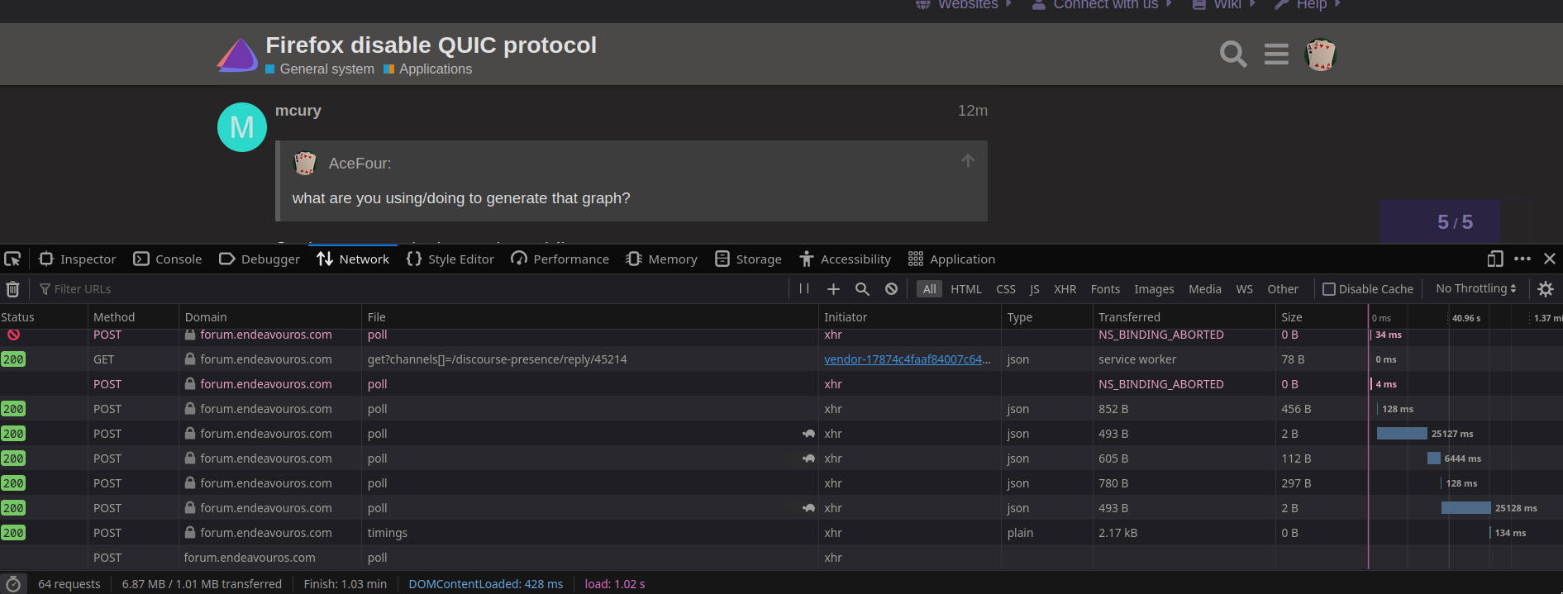Viewport: 1563px width, 594px height.
Task: Pause network log recording
Action: click(x=804, y=289)
